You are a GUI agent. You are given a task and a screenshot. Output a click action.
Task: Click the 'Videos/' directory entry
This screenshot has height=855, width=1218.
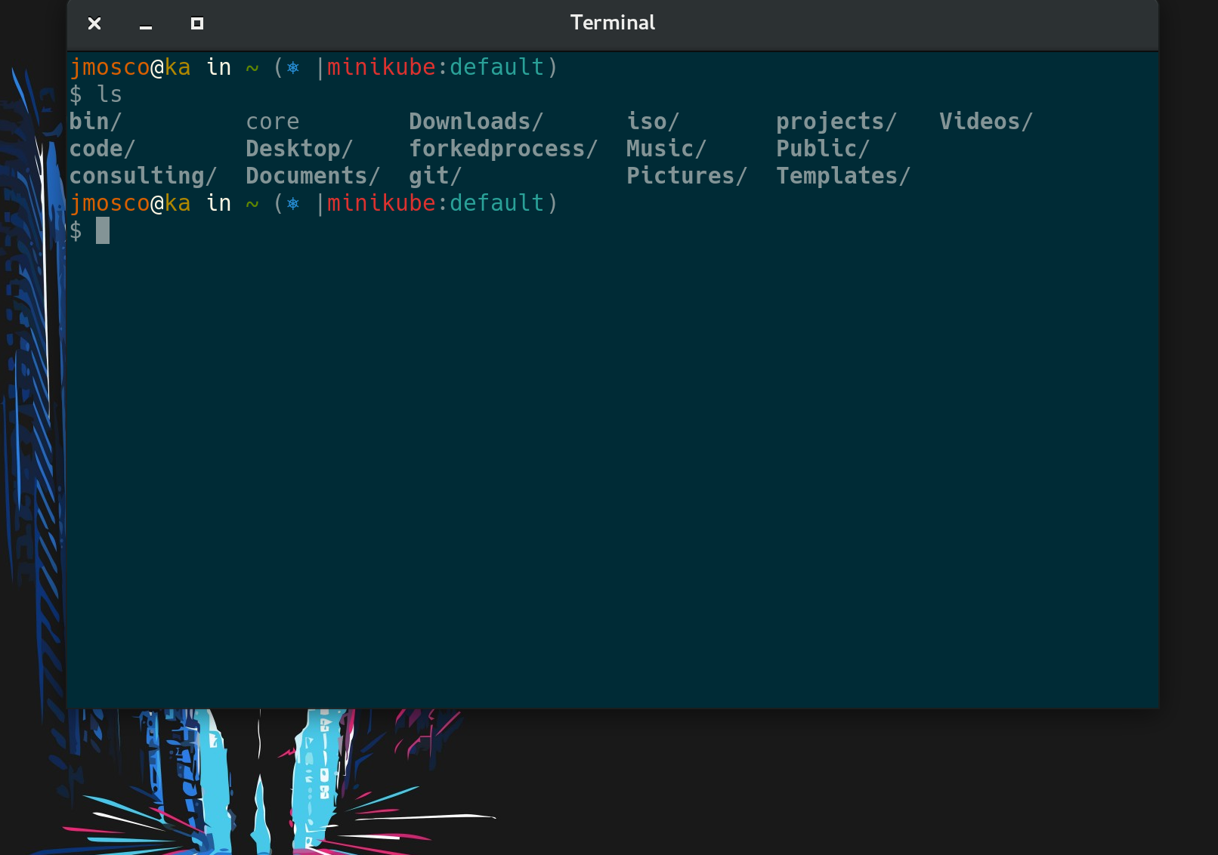pos(986,121)
